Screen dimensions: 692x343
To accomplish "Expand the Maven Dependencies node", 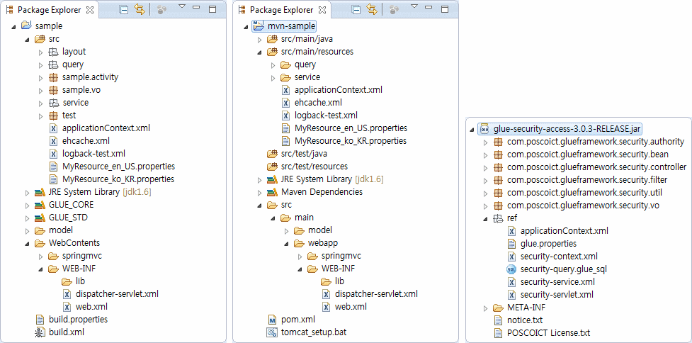I will tap(259, 192).
